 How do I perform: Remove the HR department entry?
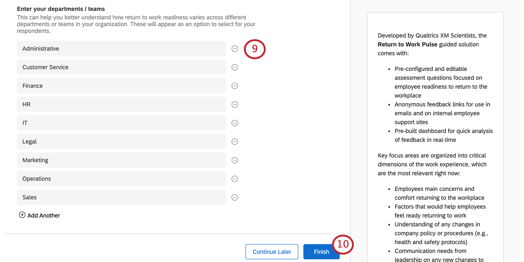[x=235, y=104]
